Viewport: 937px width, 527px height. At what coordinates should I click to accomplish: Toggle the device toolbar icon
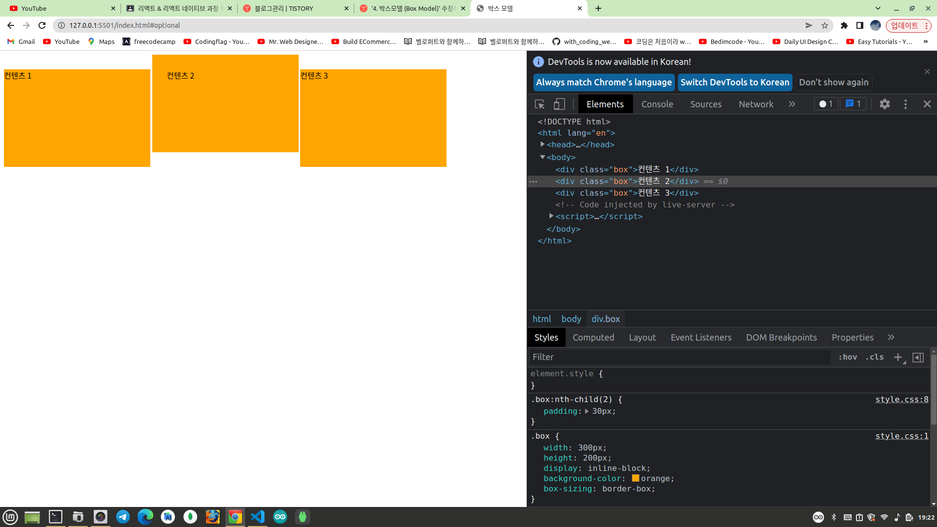pyautogui.click(x=559, y=104)
